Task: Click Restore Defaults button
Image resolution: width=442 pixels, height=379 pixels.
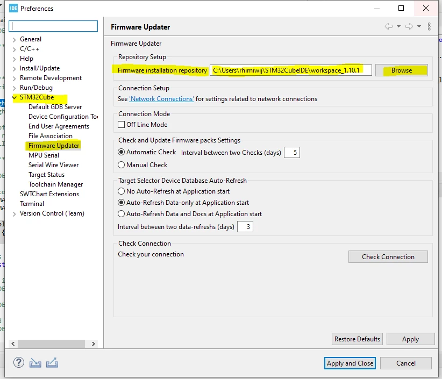Action: 357,339
